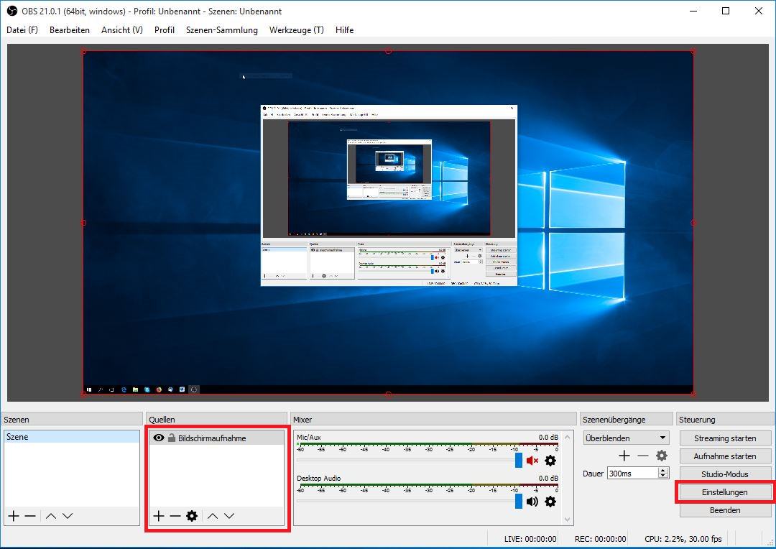Open the Szenen-Sammlung menu
This screenshot has height=549, width=776.
click(x=222, y=29)
